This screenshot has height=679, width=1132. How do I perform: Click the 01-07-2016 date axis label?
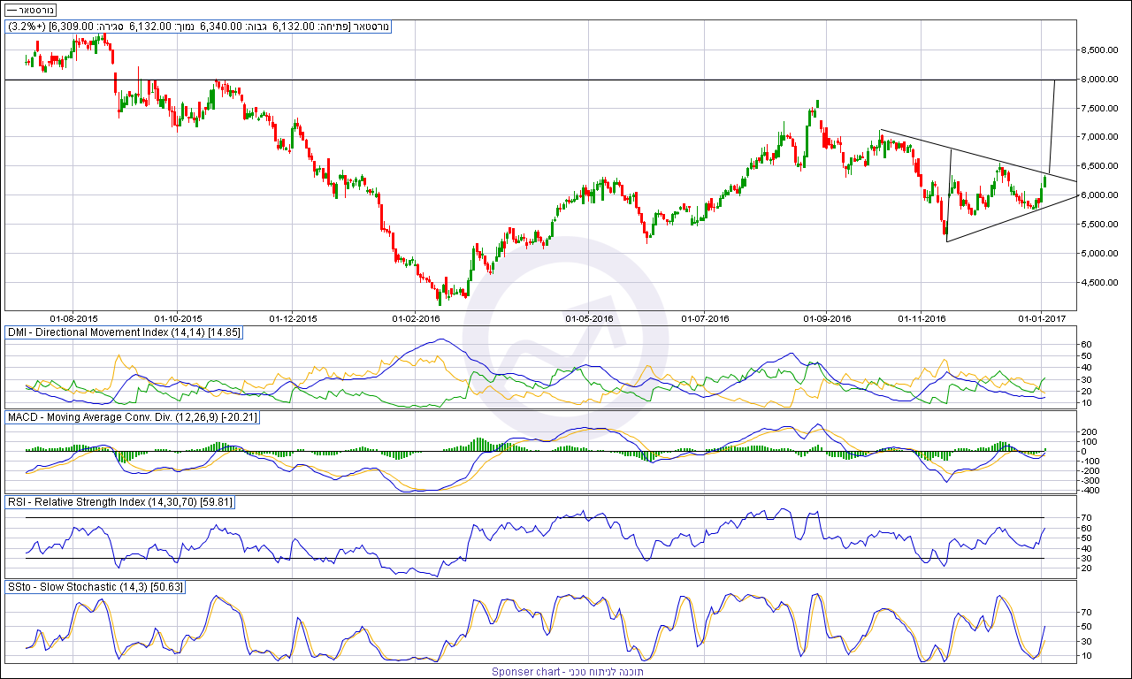point(705,317)
